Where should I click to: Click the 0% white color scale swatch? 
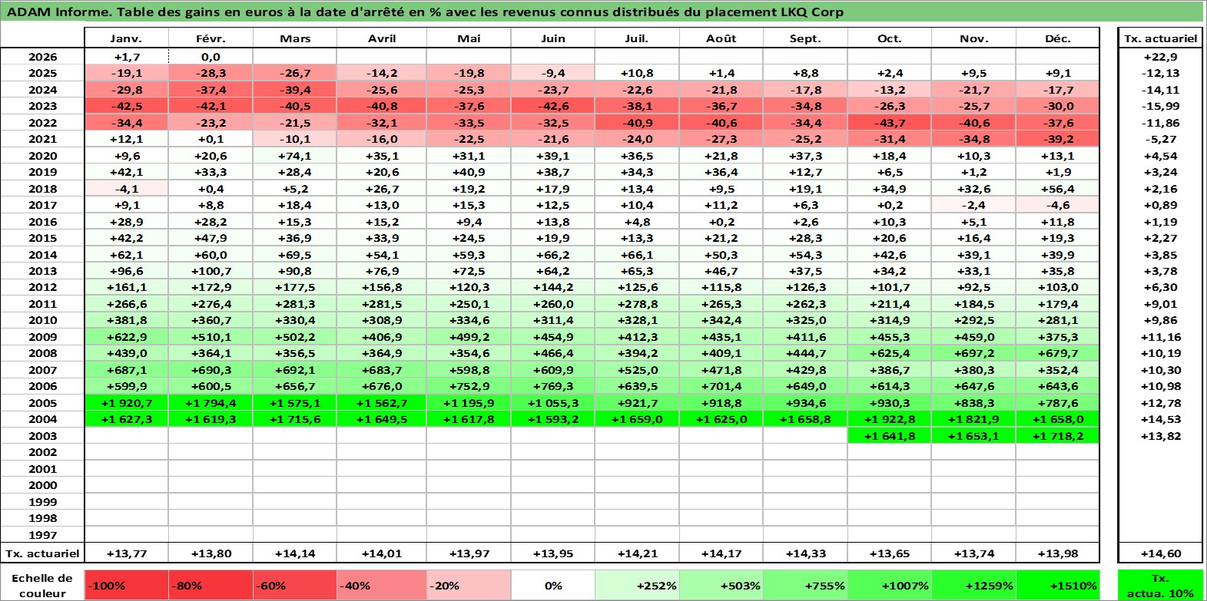[x=553, y=585]
